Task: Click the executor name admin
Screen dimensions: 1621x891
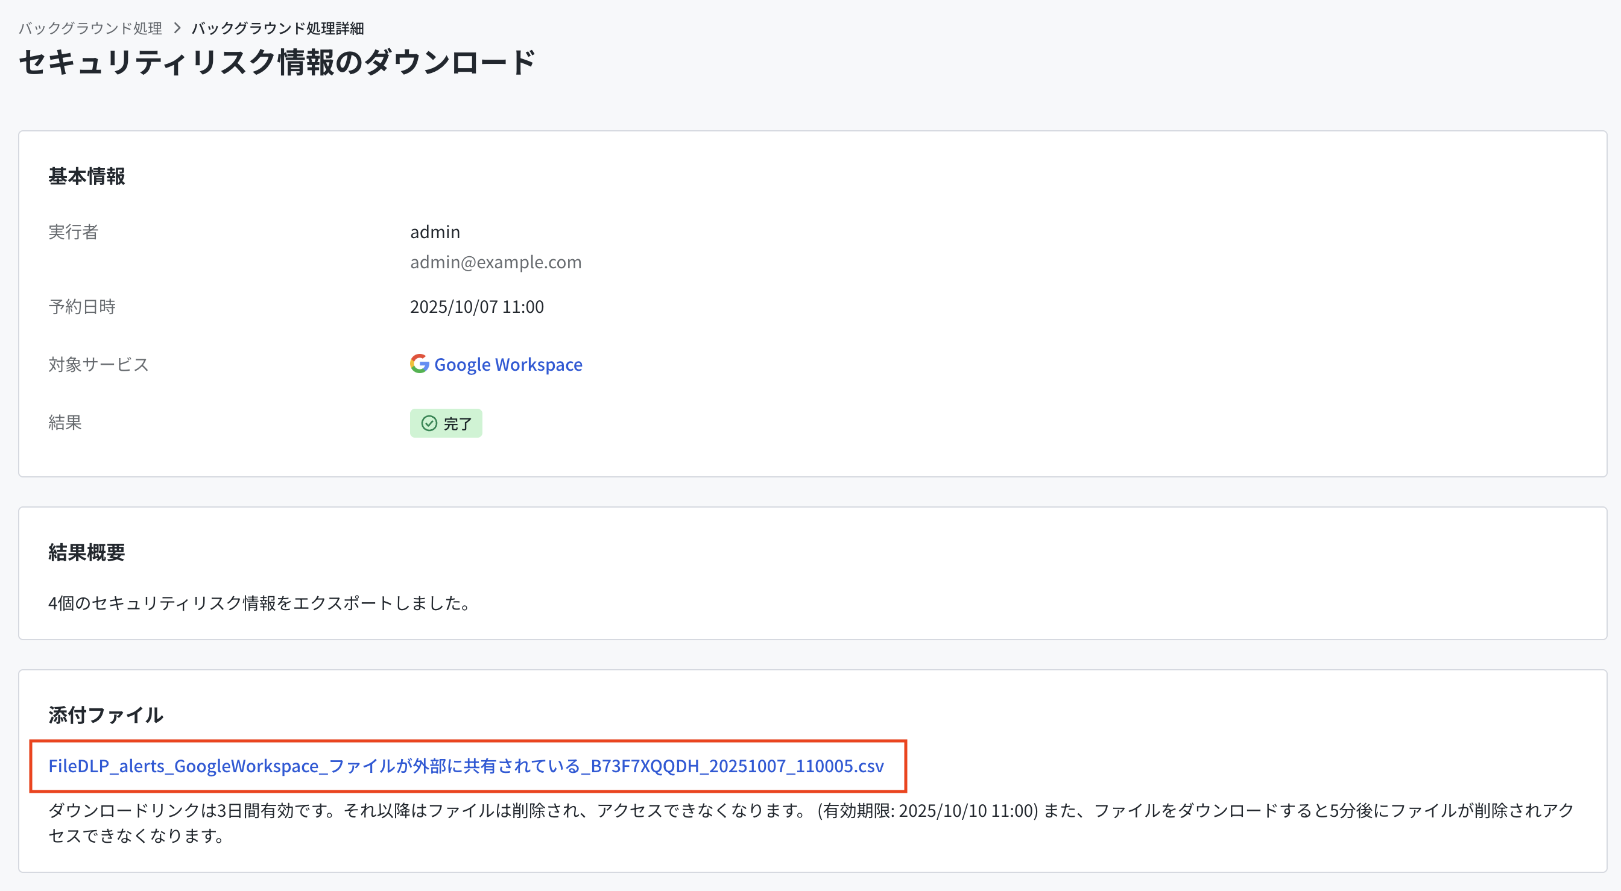Action: 435,232
